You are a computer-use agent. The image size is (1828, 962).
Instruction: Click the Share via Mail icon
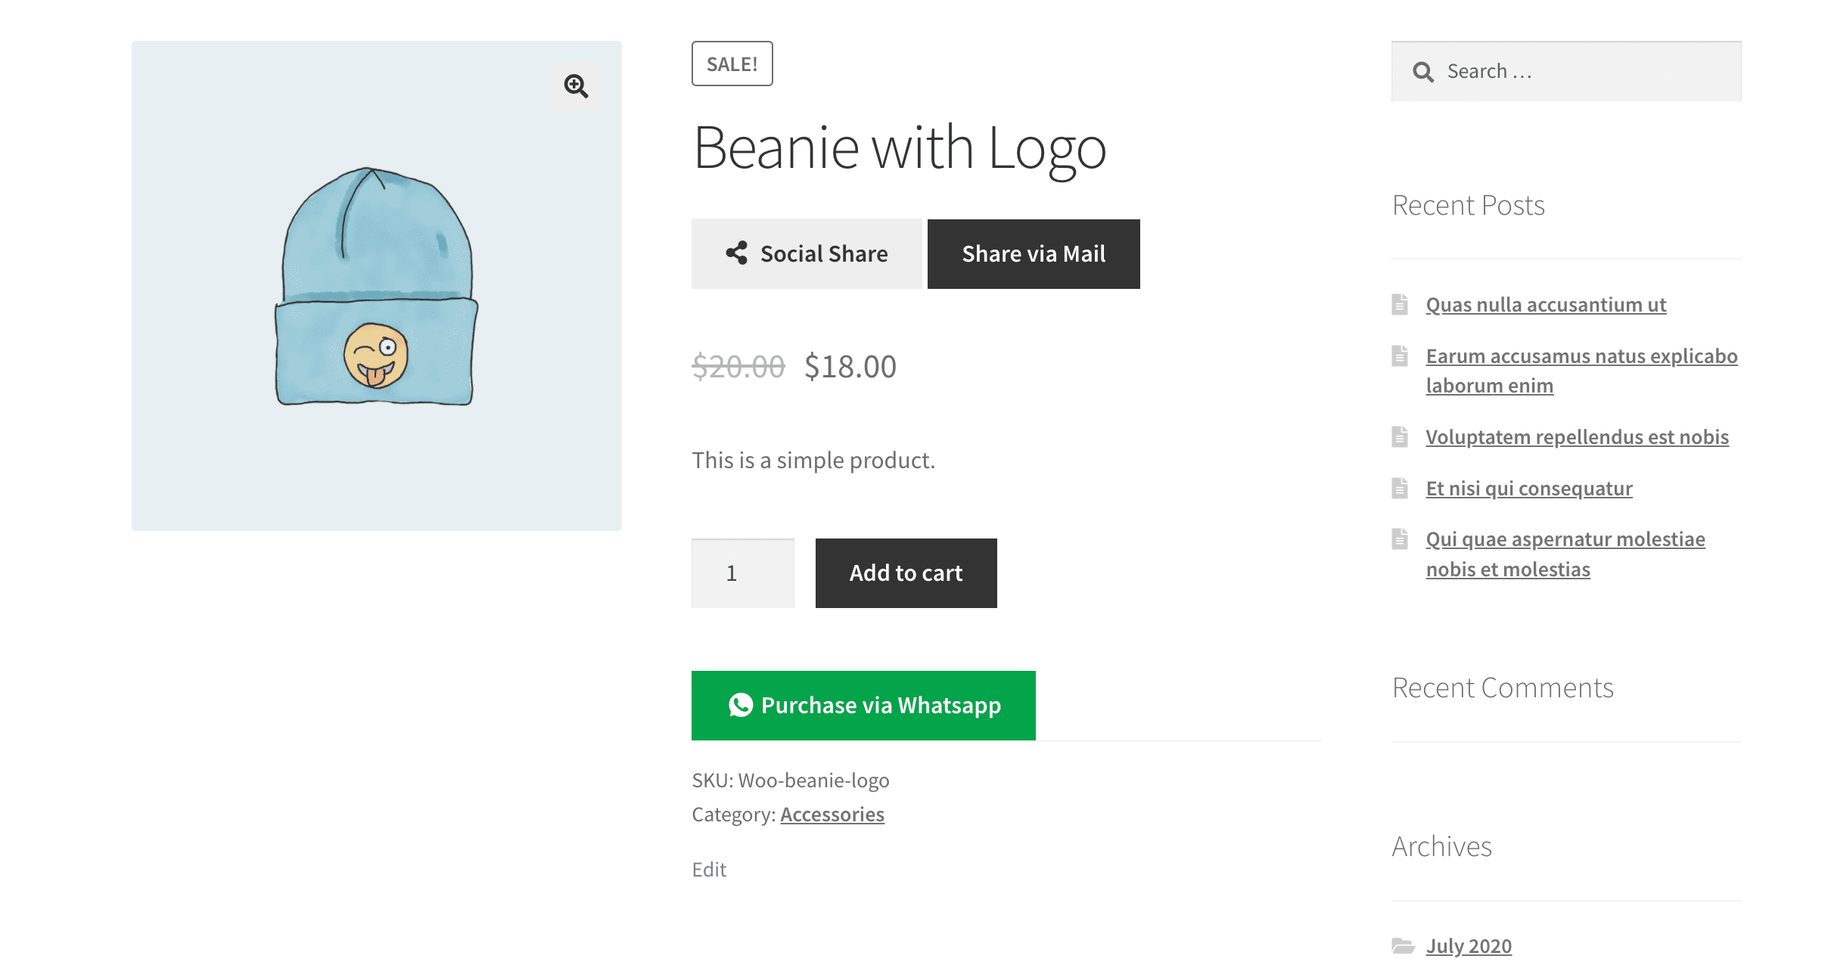[x=1034, y=254]
